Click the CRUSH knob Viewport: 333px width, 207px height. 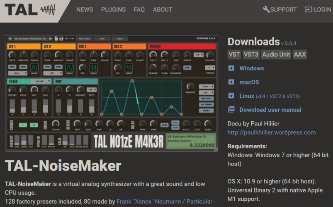(56, 123)
